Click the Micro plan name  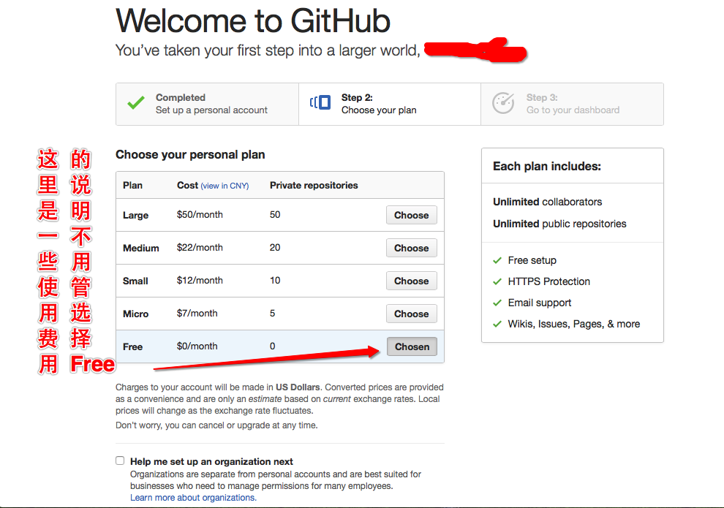click(136, 314)
